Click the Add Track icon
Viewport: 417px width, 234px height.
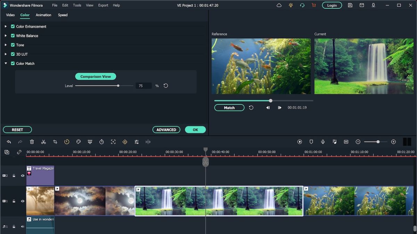tap(7, 152)
